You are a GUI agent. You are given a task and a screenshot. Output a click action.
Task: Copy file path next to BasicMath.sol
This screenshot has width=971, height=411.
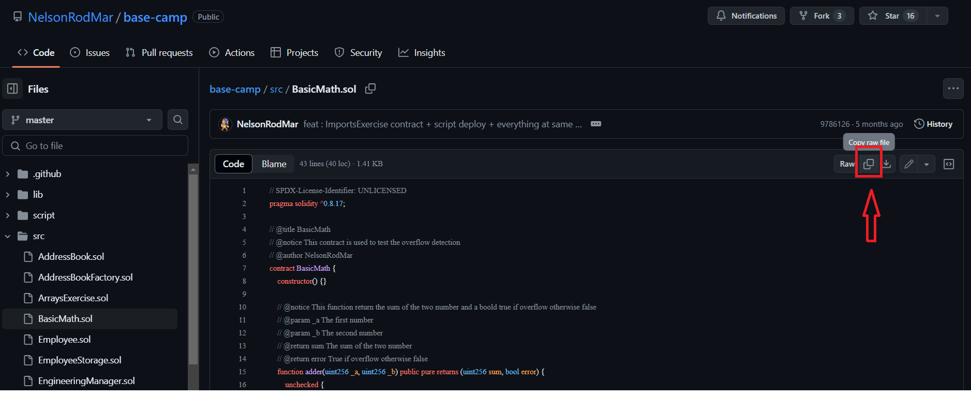[370, 89]
